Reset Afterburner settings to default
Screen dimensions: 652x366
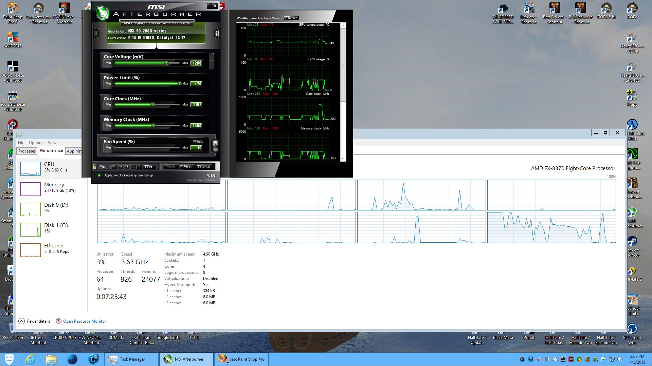[x=187, y=166]
